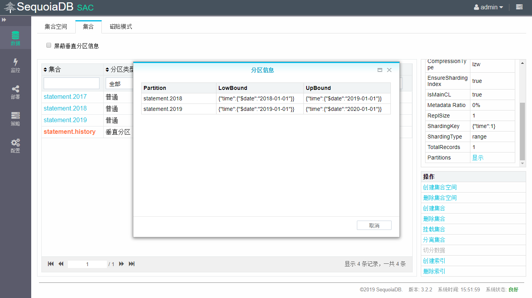Maximize the 分区信息 dialog

[x=380, y=70]
